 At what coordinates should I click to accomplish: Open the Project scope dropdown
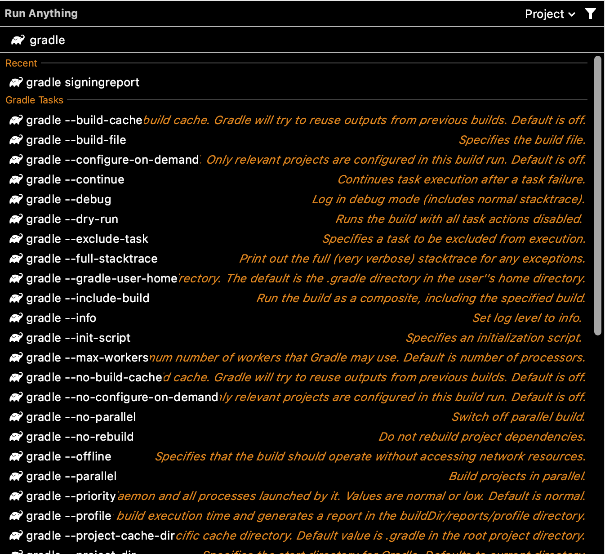[550, 14]
